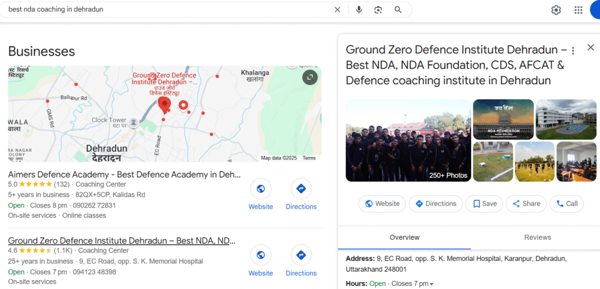Screen dimensions: 600x289
Task: Get Directions icon for Aimers Defence Academy
Action: (301, 189)
